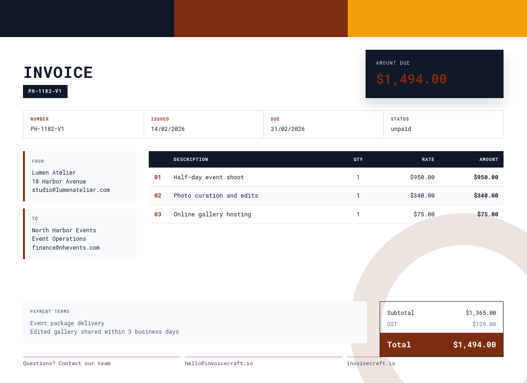527x383 pixels.
Task: Open the hello@invoicecraft.io email link
Action: click(219, 363)
